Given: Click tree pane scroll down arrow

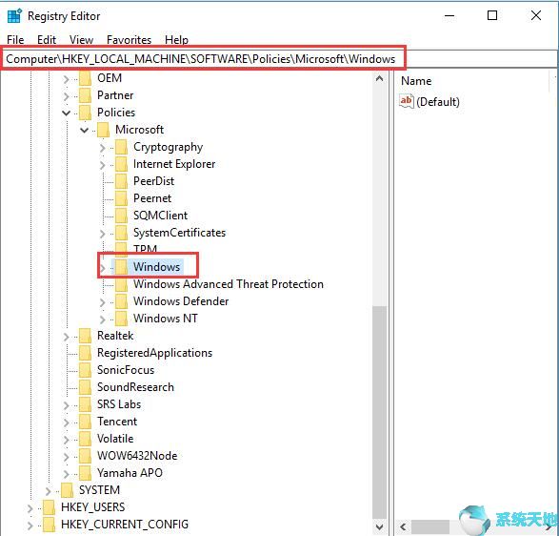Looking at the screenshot, I should tap(380, 526).
